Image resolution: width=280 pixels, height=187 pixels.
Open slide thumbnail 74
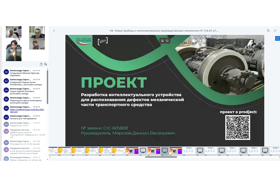pyautogui.click(x=176, y=150)
